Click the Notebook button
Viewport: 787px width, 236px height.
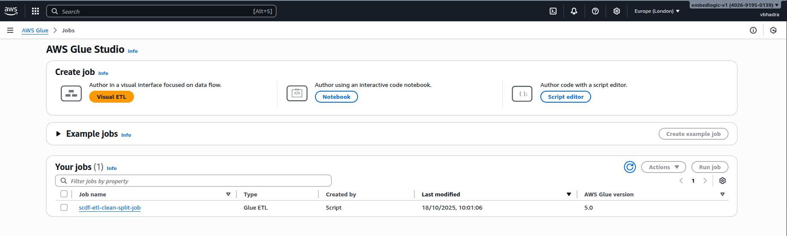[x=336, y=97]
